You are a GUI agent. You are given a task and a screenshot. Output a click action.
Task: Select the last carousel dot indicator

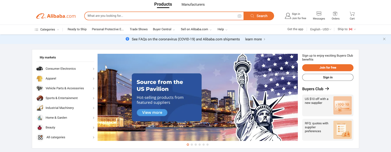tap(207, 144)
